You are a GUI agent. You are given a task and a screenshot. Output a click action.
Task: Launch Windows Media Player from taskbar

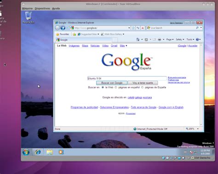tap(61, 152)
